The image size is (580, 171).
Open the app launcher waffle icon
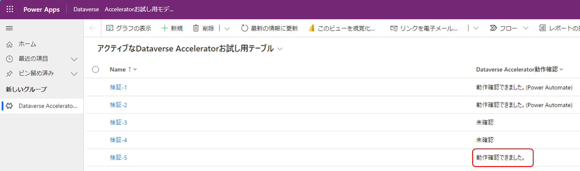pyautogui.click(x=10, y=9)
